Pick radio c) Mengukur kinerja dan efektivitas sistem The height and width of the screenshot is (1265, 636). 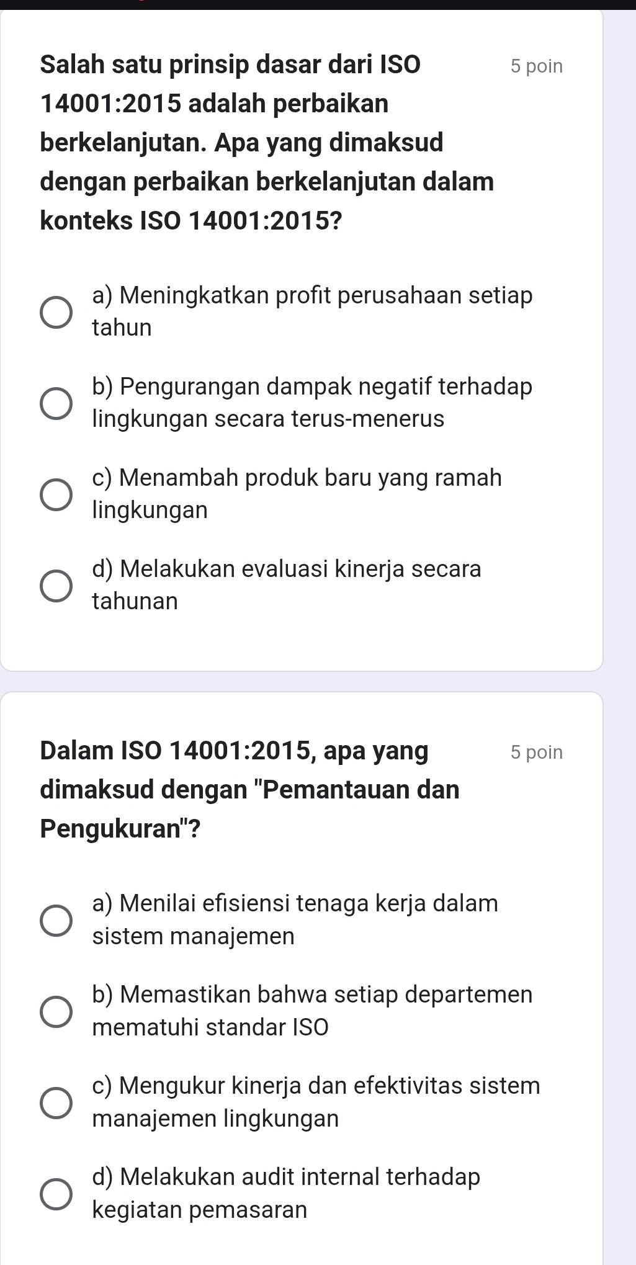click(x=56, y=1103)
